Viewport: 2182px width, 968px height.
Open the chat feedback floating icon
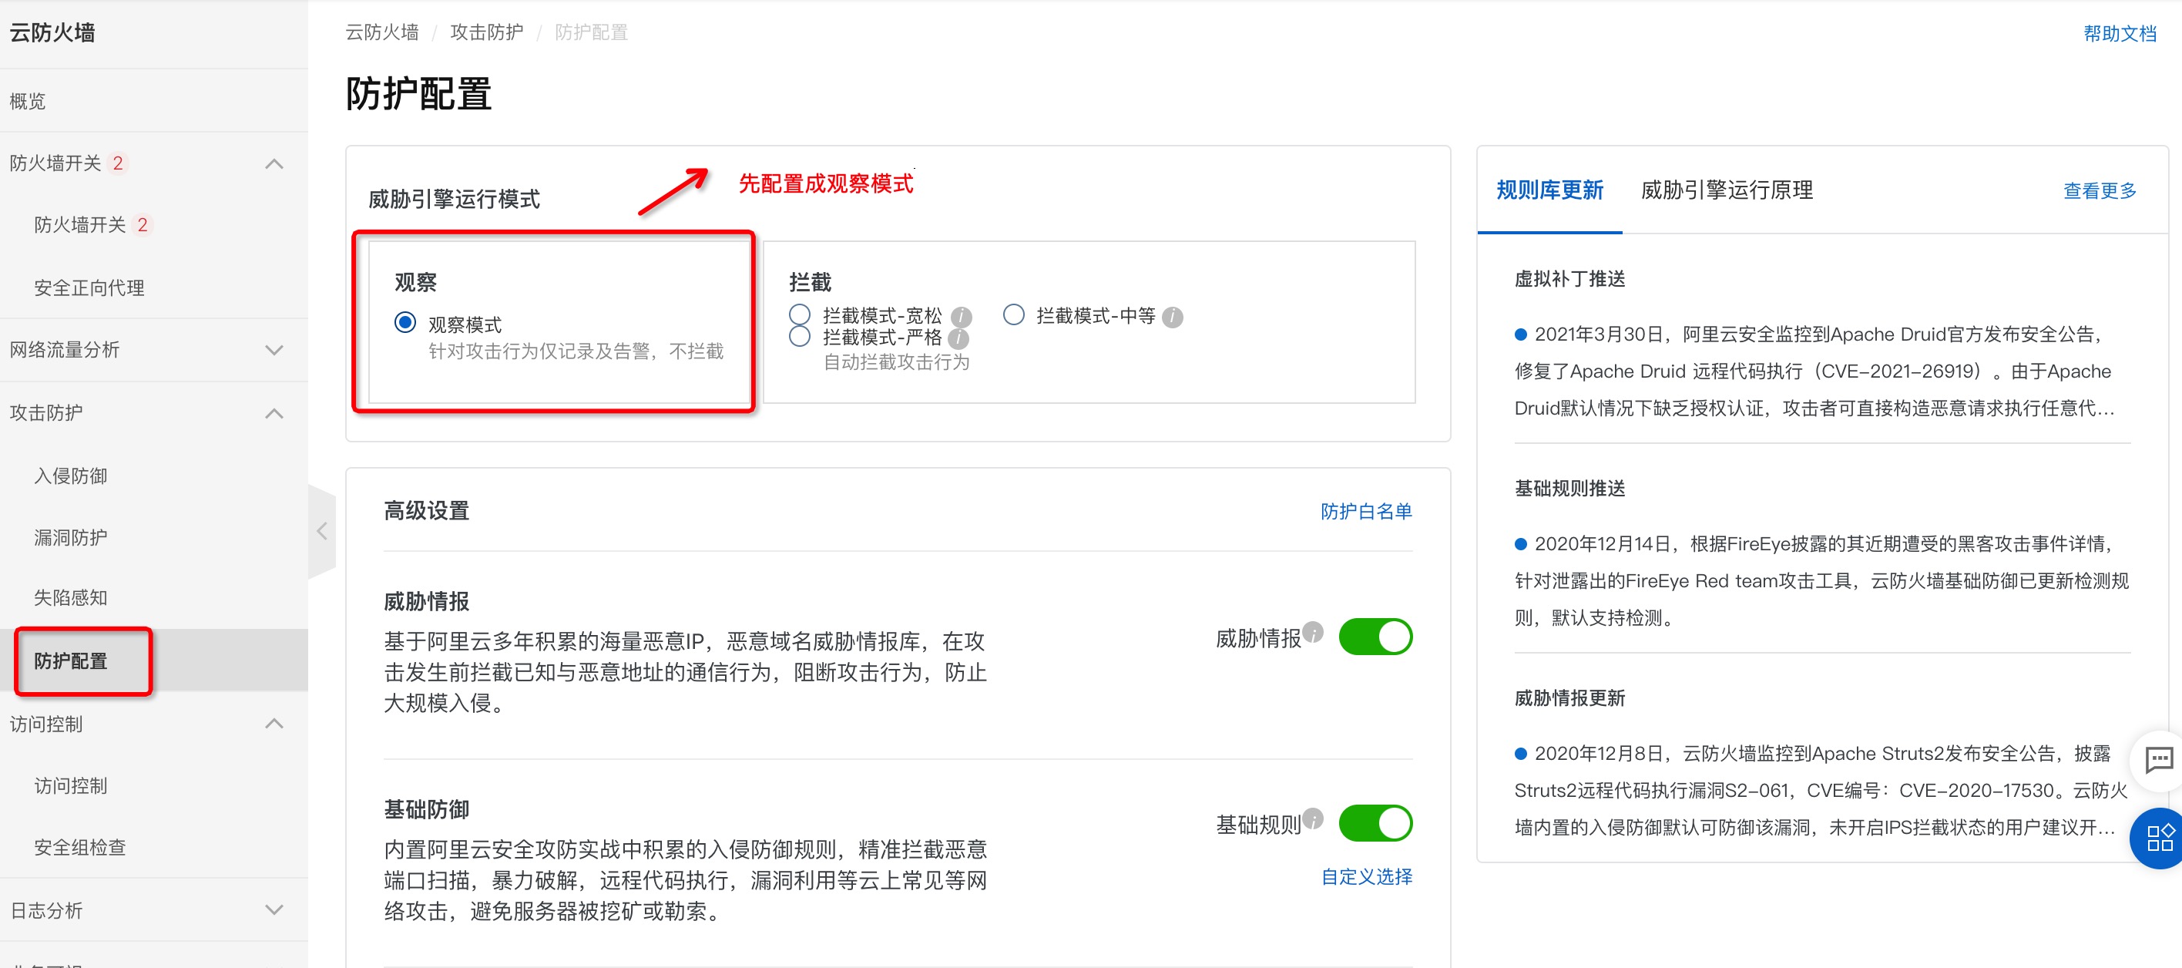coord(2158,761)
